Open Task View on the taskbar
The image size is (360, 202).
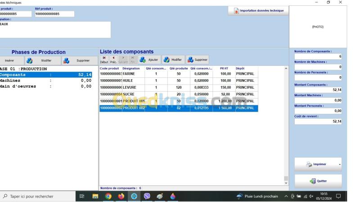click(x=82, y=196)
